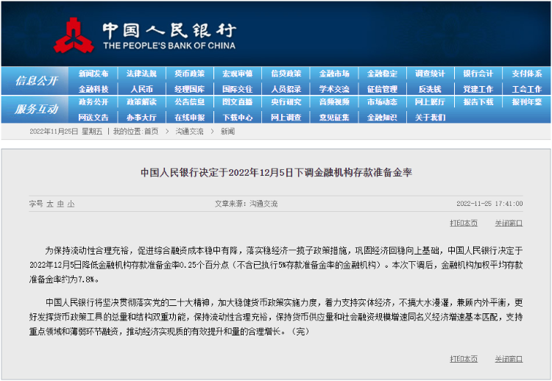Click the timestamp 2022-11-25 17:41:00

click(489, 204)
